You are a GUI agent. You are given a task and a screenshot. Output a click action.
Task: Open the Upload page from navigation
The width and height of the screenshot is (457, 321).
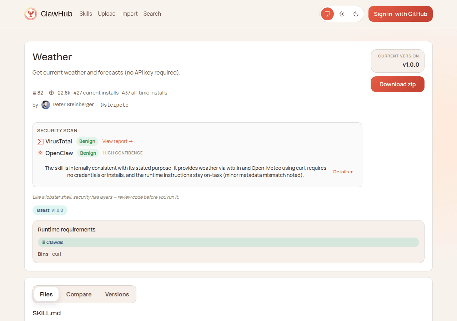(x=106, y=14)
